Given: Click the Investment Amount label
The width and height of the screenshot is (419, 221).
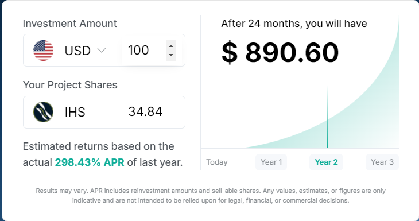Looking at the screenshot, I should click(x=70, y=24).
